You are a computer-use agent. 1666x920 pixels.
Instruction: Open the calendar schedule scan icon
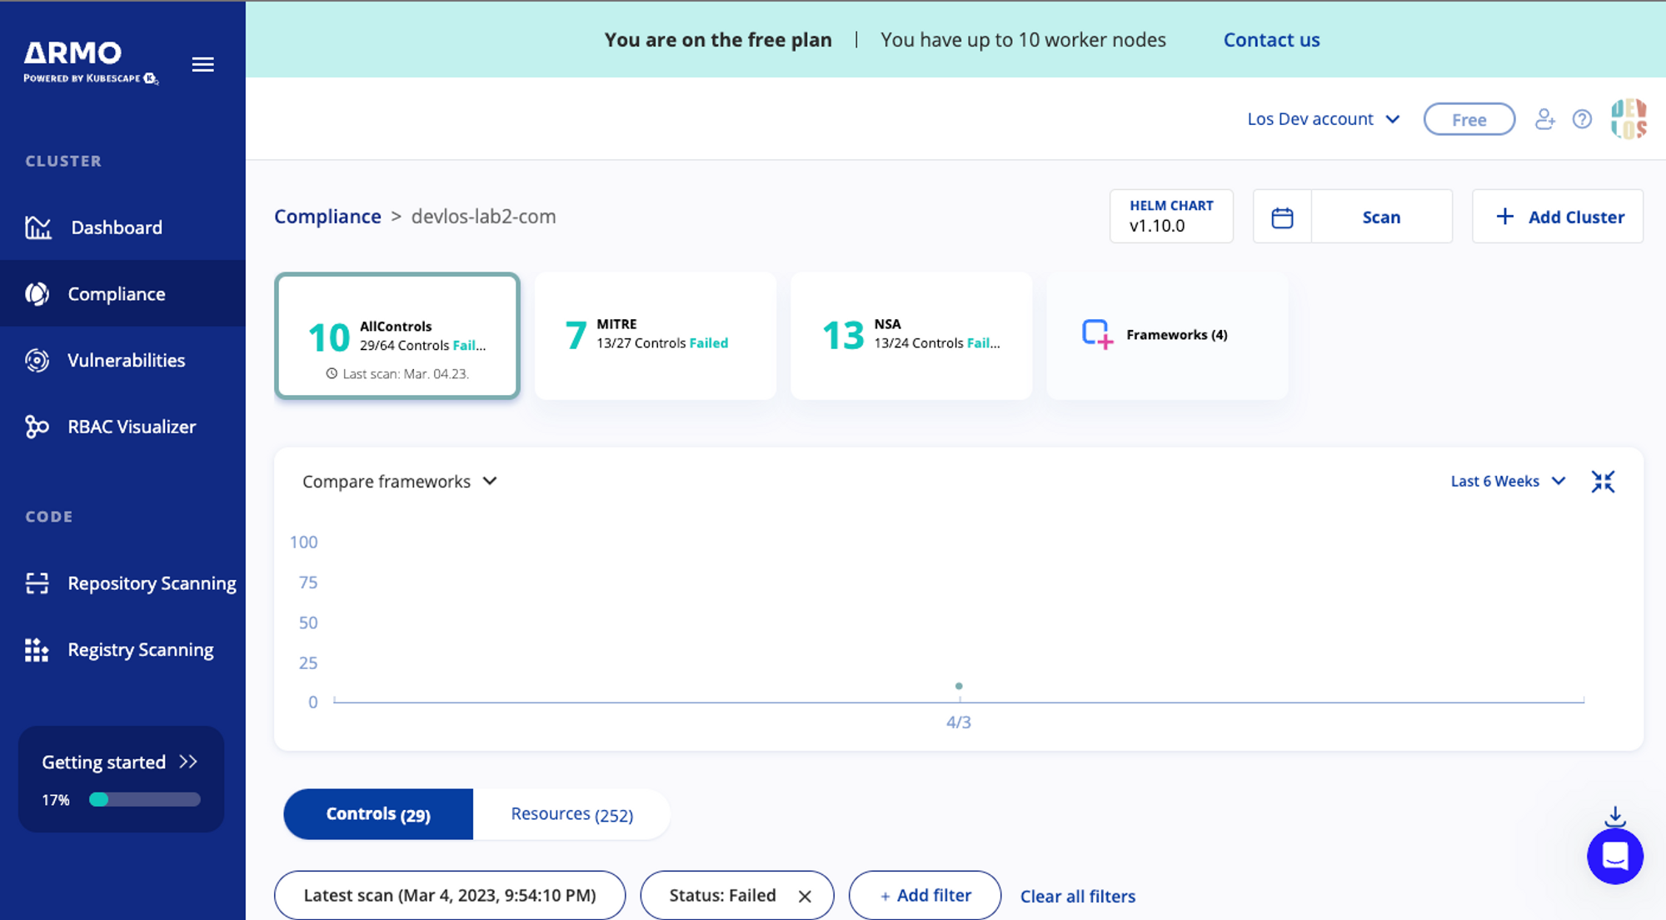click(x=1282, y=217)
